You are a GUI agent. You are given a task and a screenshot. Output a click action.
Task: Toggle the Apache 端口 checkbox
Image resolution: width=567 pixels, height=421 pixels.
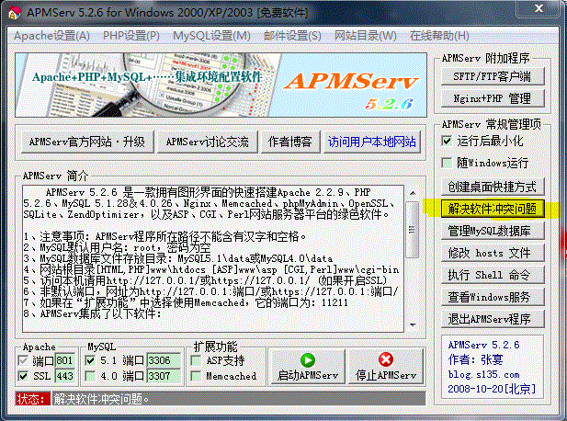[23, 360]
